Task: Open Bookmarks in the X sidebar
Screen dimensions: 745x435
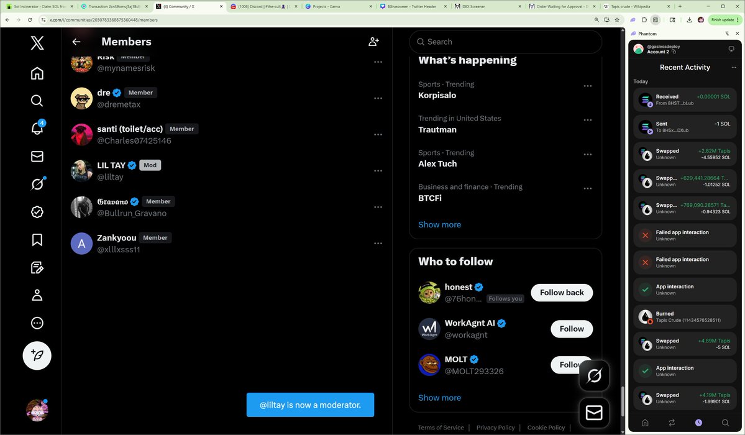Action: (x=37, y=239)
